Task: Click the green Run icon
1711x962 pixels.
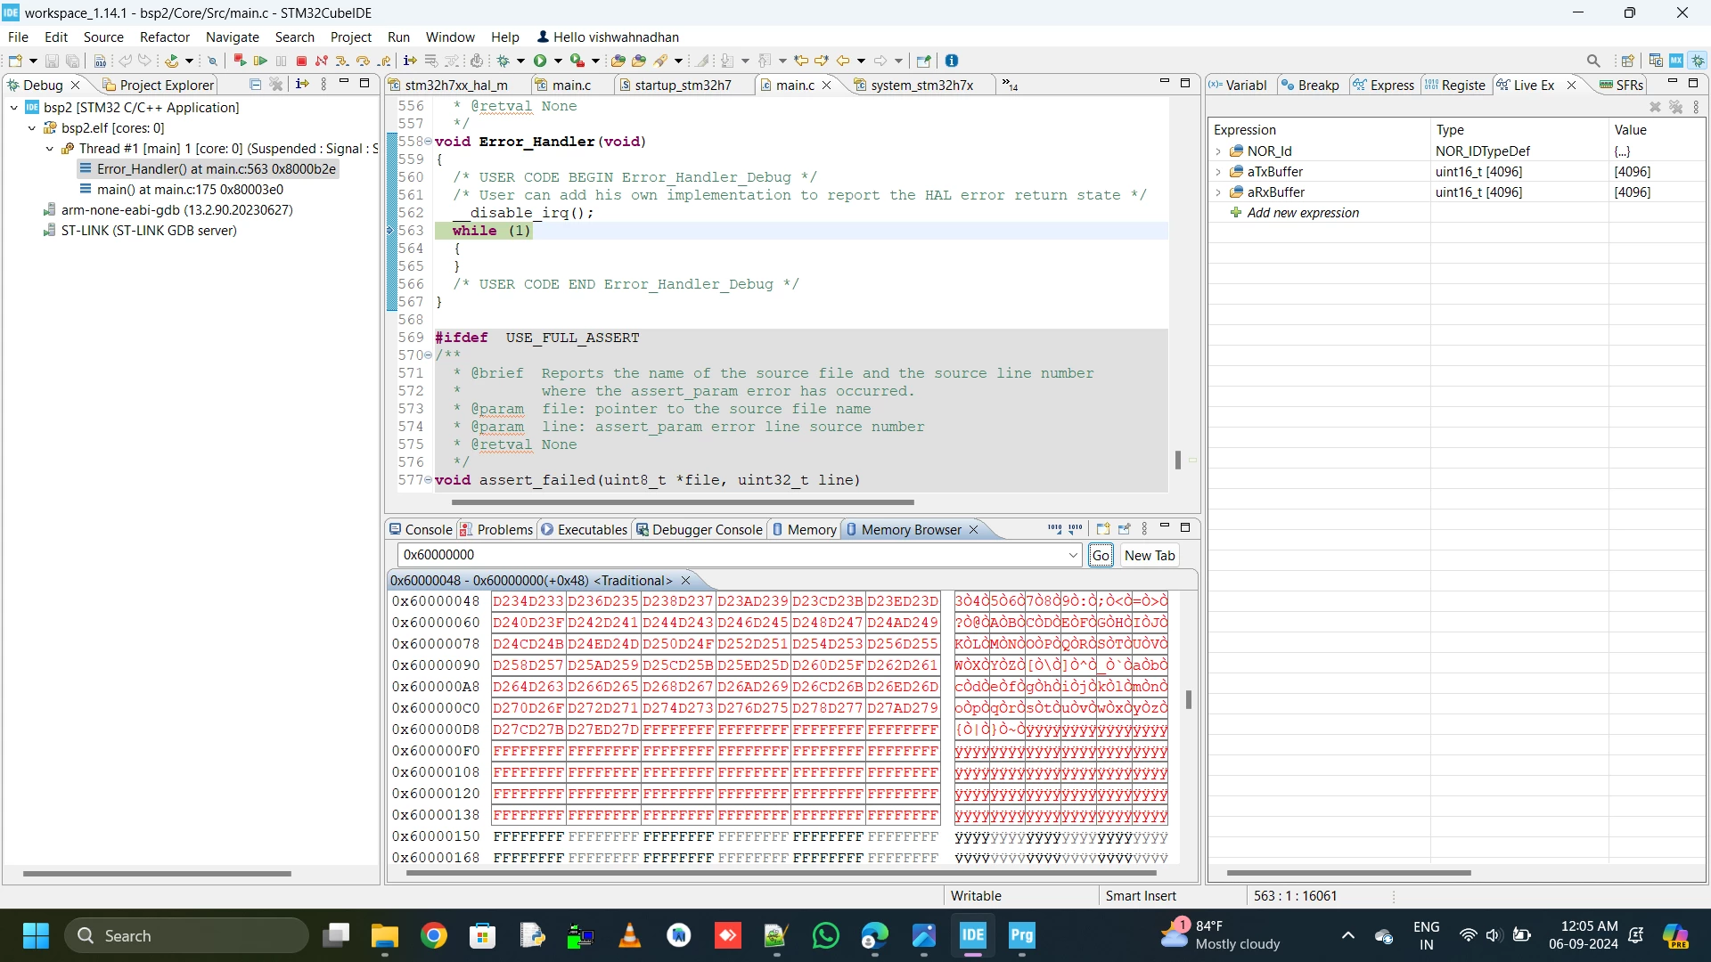Action: tap(540, 61)
